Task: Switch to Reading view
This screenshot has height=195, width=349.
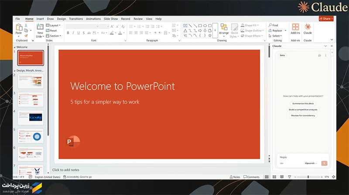Action: tap(282, 177)
